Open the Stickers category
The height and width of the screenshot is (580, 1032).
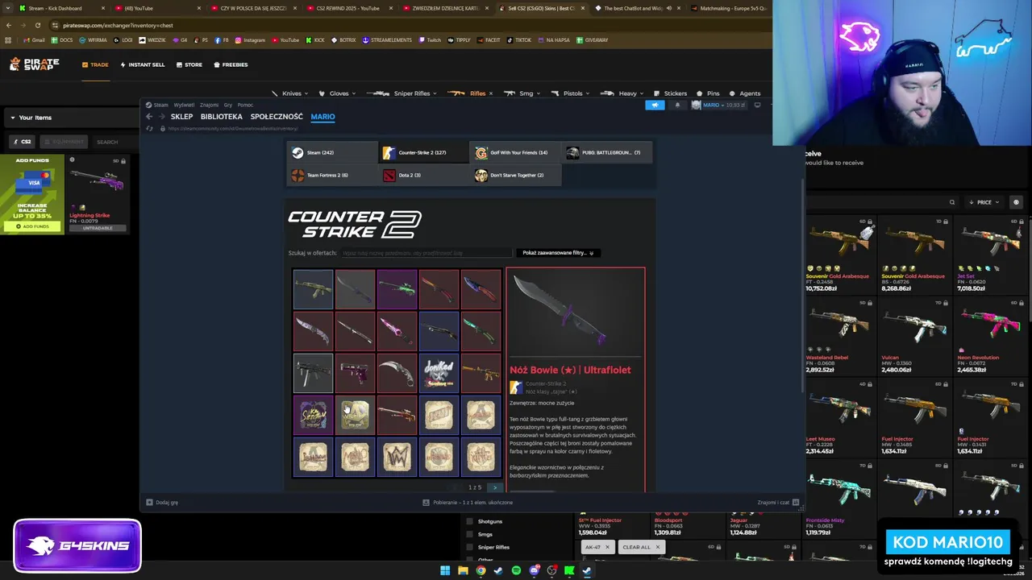671,93
